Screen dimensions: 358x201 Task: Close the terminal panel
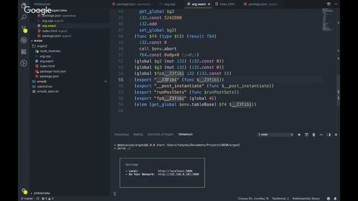tap(336, 135)
